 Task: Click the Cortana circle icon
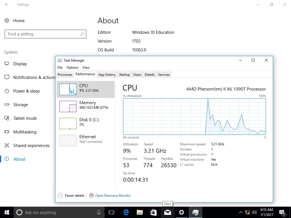tap(19, 212)
